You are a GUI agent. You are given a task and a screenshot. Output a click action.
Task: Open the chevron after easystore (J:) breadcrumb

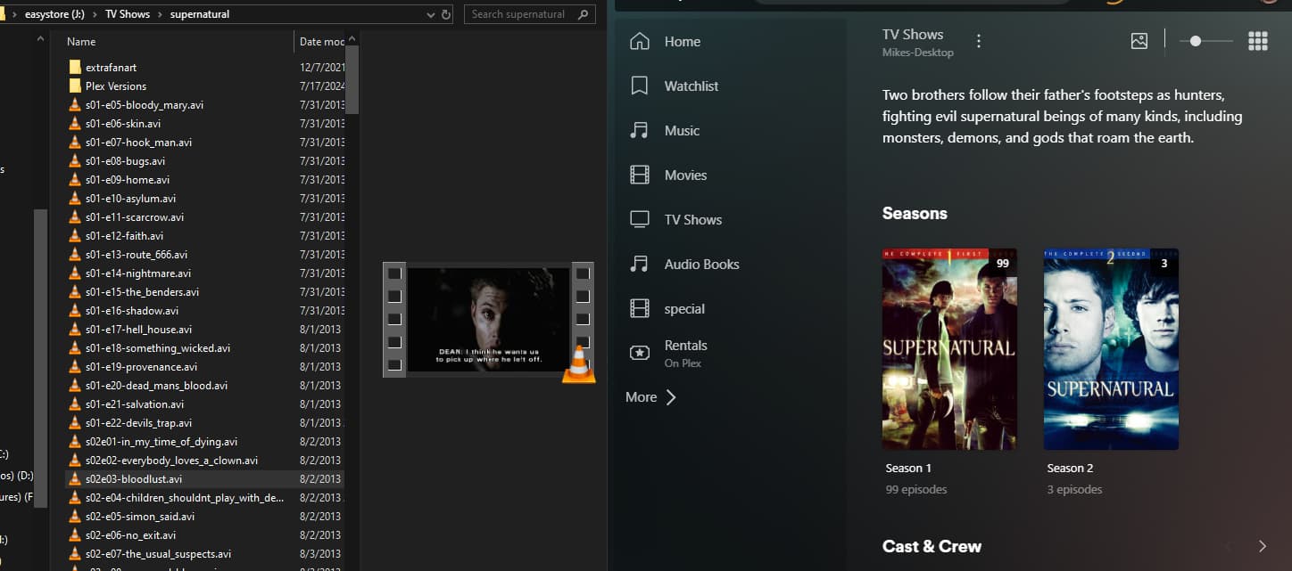[95, 14]
